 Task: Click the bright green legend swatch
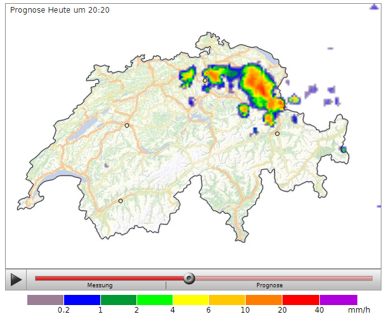pyautogui.click(x=155, y=300)
